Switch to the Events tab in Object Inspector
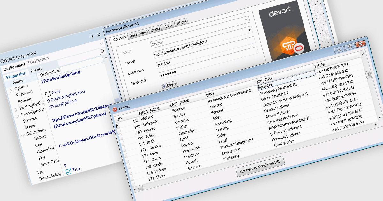The width and height of the screenshot is (383, 201). (x=36, y=70)
